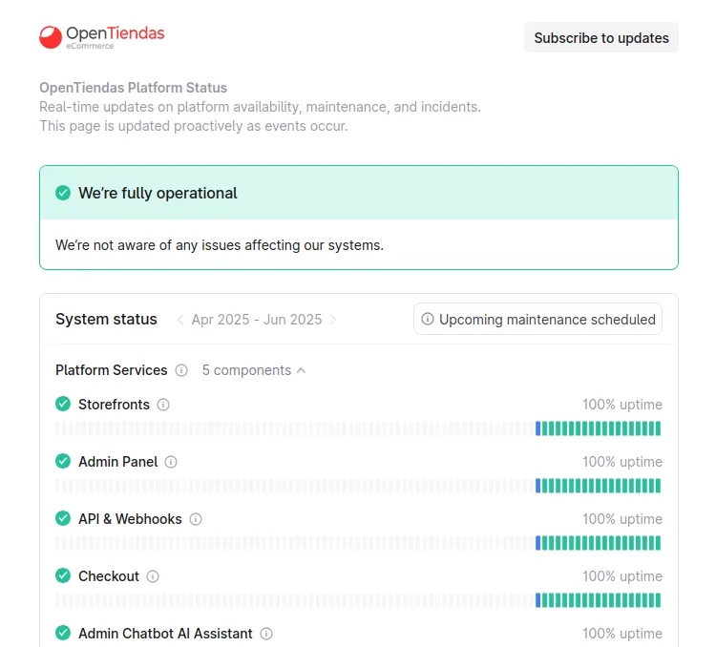716x647 pixels.
Task: Click the info icon next to Checkout
Action: coord(153,576)
